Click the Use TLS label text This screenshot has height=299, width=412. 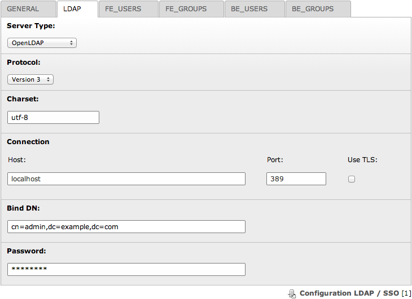(362, 160)
